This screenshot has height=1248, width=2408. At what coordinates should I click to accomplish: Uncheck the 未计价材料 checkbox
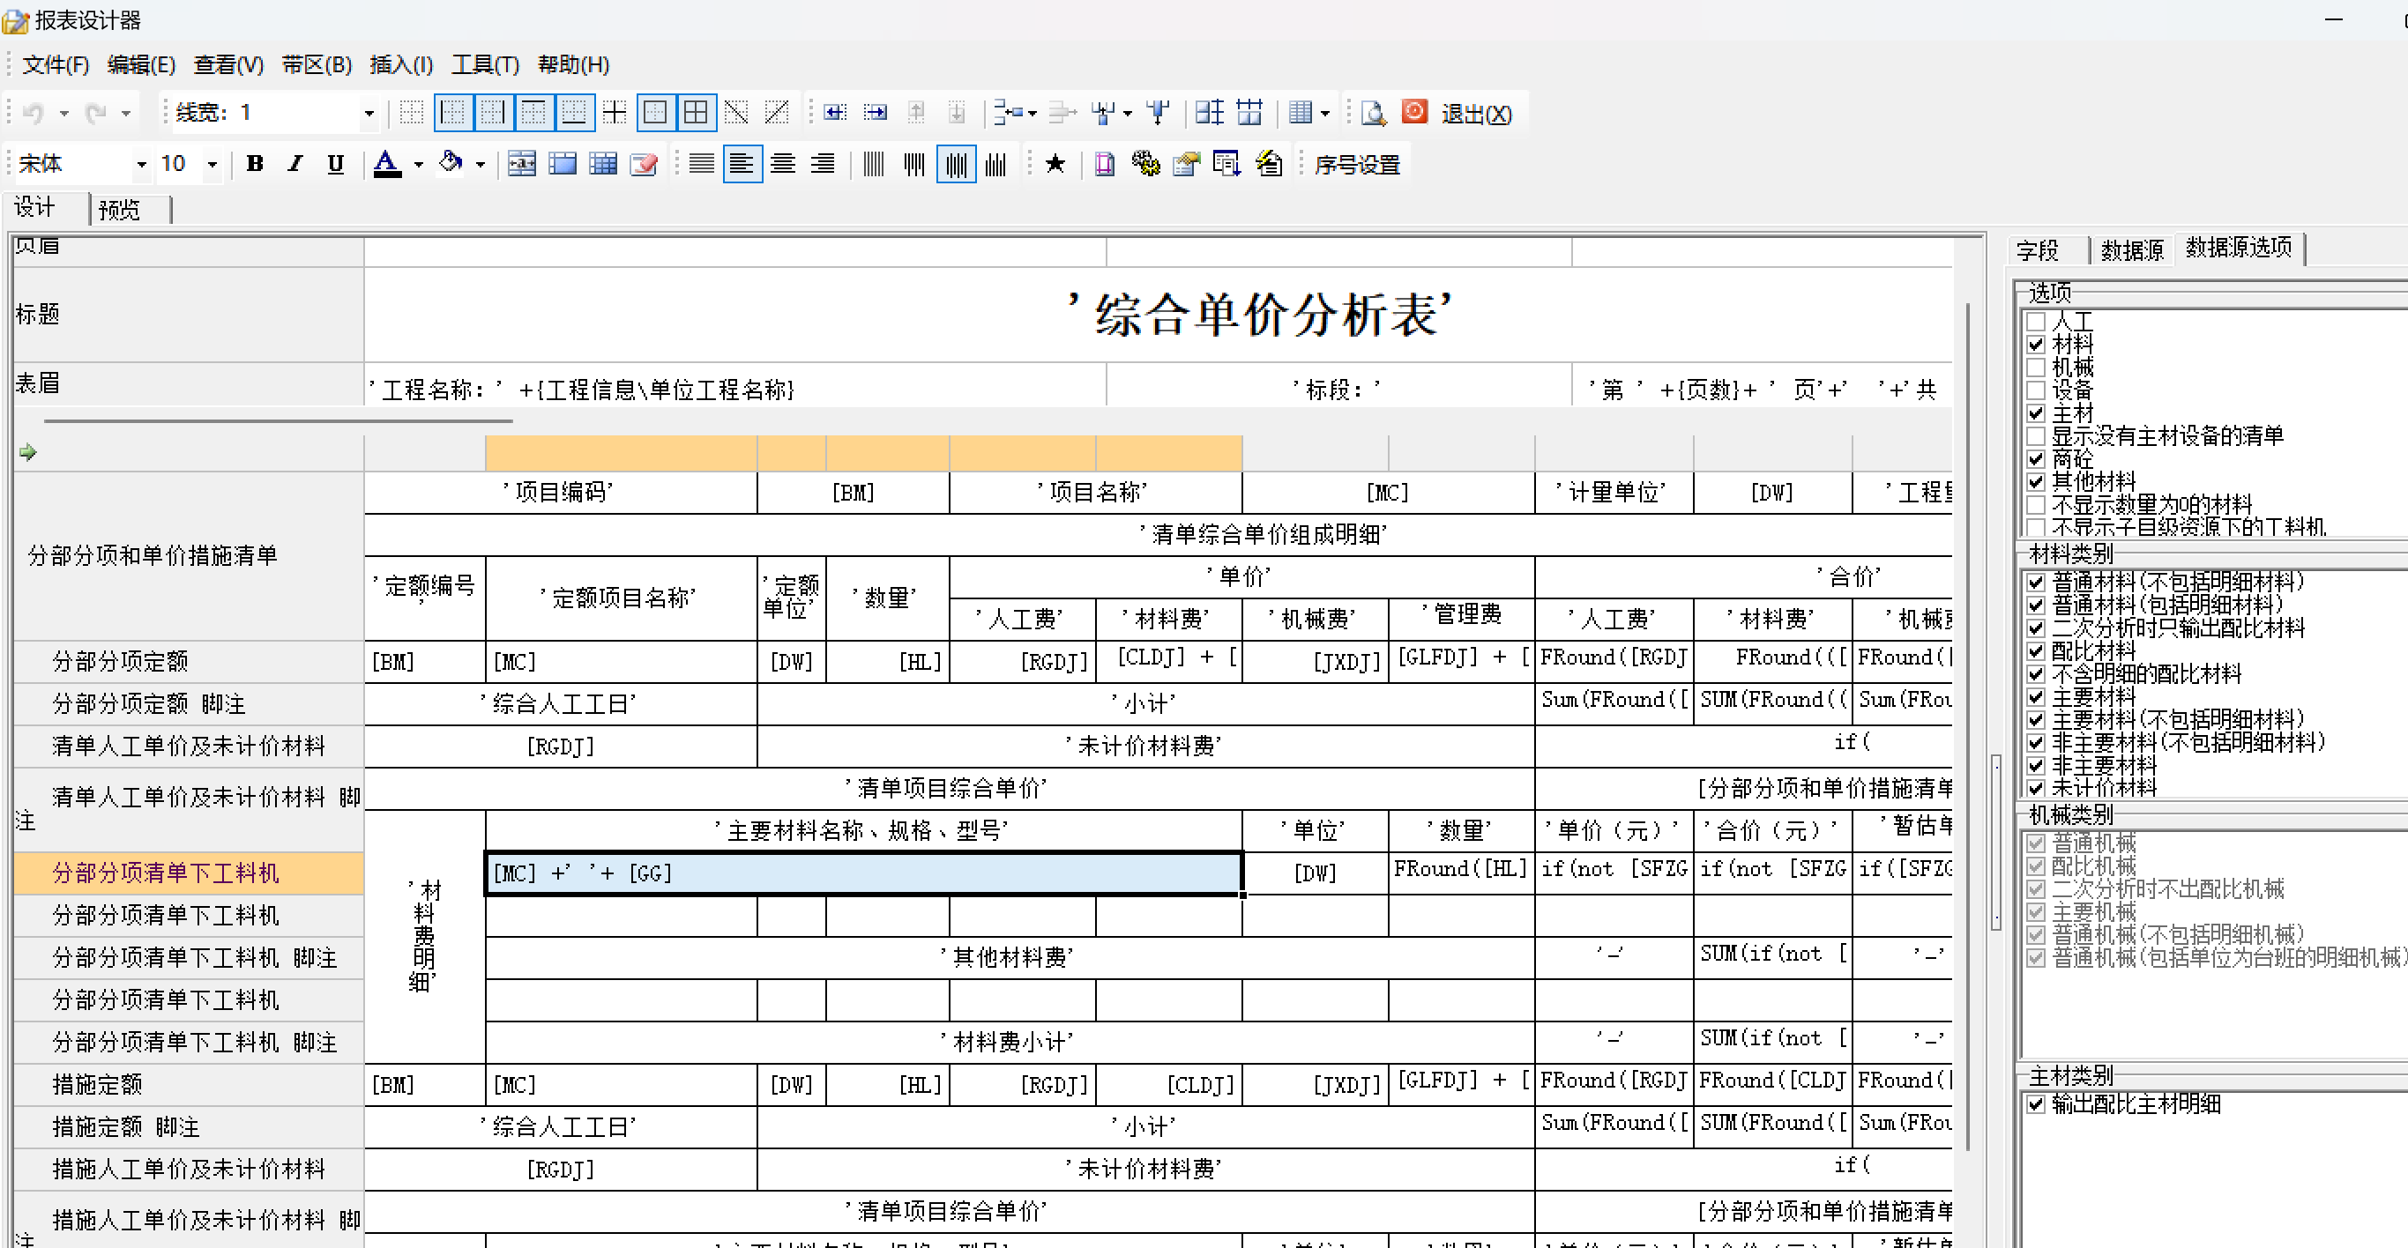pyautogui.click(x=2036, y=789)
